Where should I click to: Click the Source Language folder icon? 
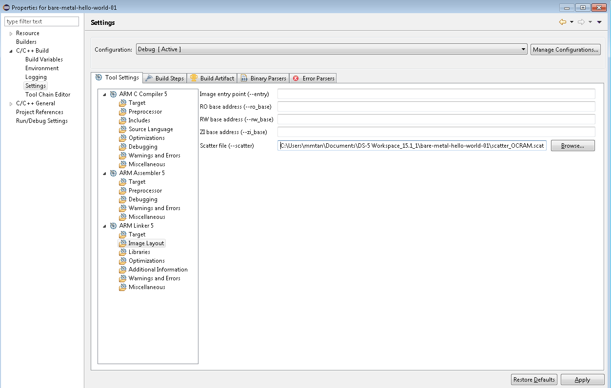[122, 129]
